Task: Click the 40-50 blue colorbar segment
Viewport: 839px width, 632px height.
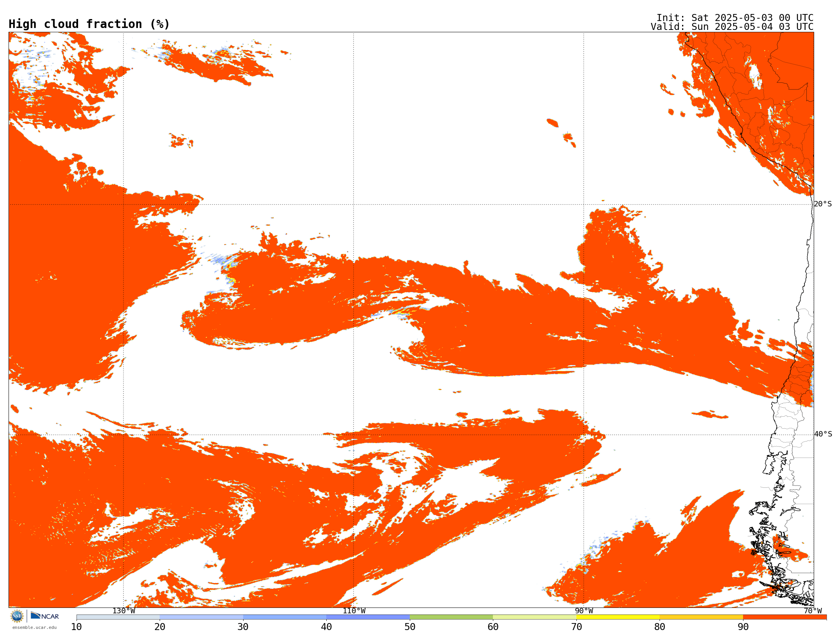Action: coord(368,617)
